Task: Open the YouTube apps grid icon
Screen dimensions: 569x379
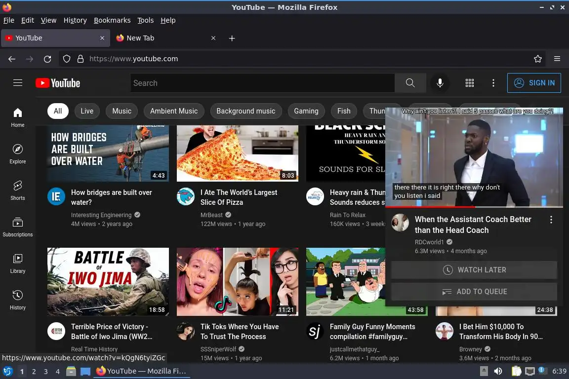Action: click(470, 83)
